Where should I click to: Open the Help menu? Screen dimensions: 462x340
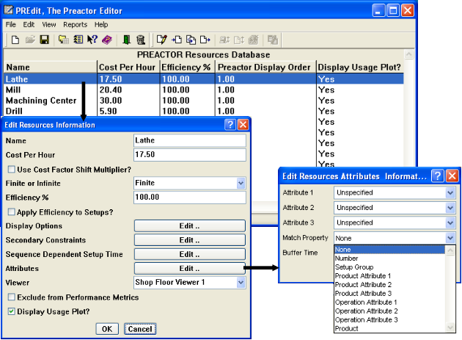(101, 24)
